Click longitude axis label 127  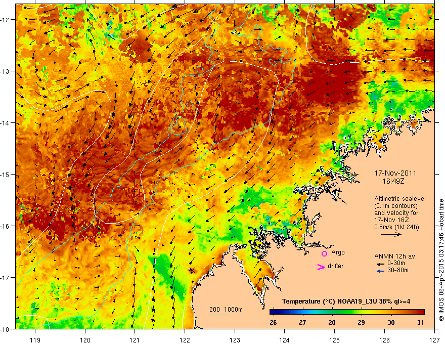pos(434,340)
